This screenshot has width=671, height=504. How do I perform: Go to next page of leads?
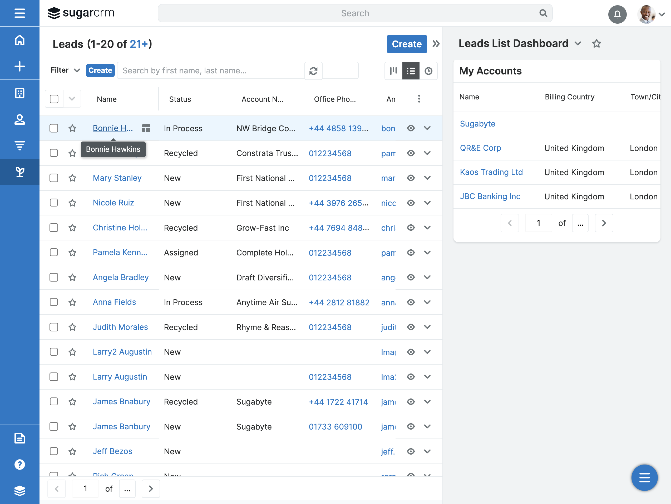[151, 488]
